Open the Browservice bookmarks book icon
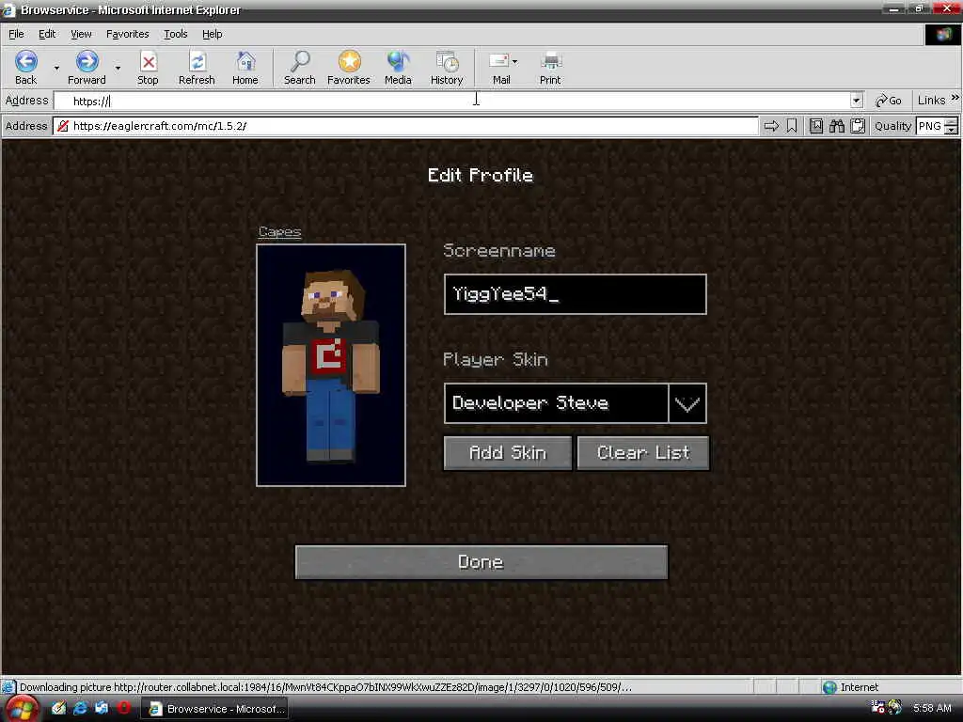Screen dimensions: 963x722 click(x=816, y=126)
